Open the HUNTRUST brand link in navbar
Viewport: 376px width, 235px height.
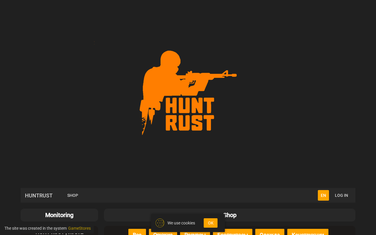pyautogui.click(x=39, y=195)
